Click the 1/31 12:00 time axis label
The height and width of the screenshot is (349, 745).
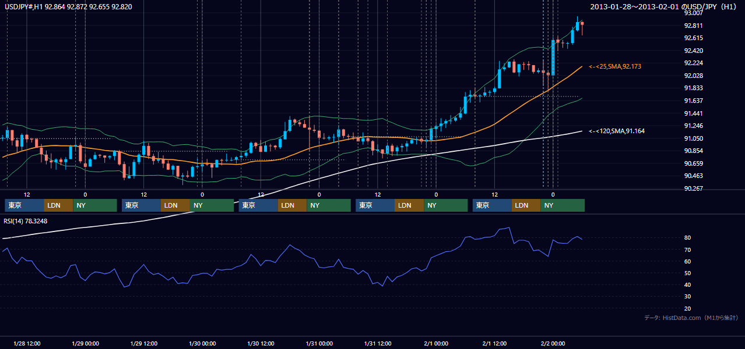pos(378,344)
